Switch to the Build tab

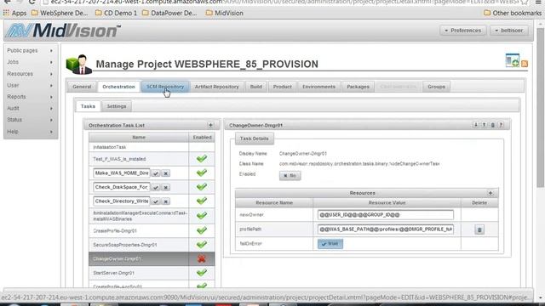(x=256, y=87)
